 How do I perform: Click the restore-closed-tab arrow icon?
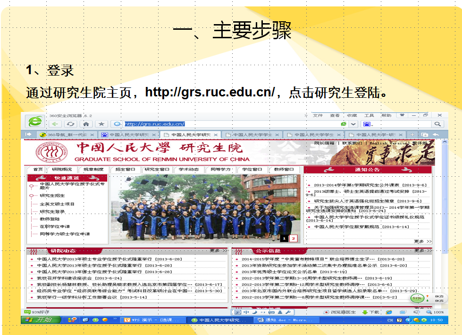coord(436,135)
